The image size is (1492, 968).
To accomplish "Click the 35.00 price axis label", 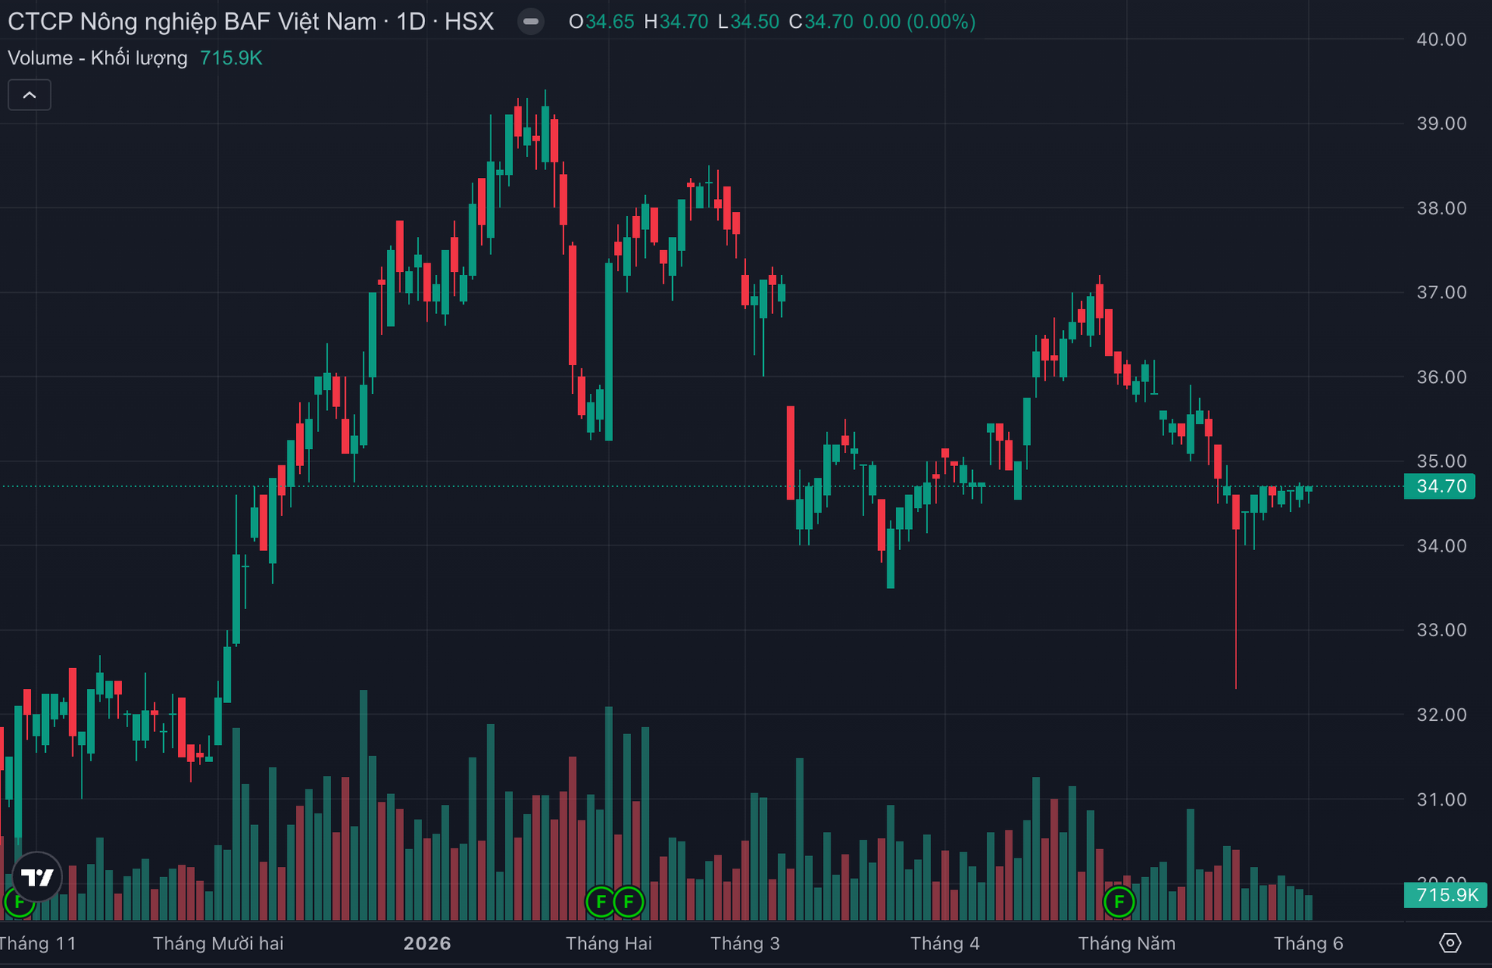I will [x=1441, y=461].
